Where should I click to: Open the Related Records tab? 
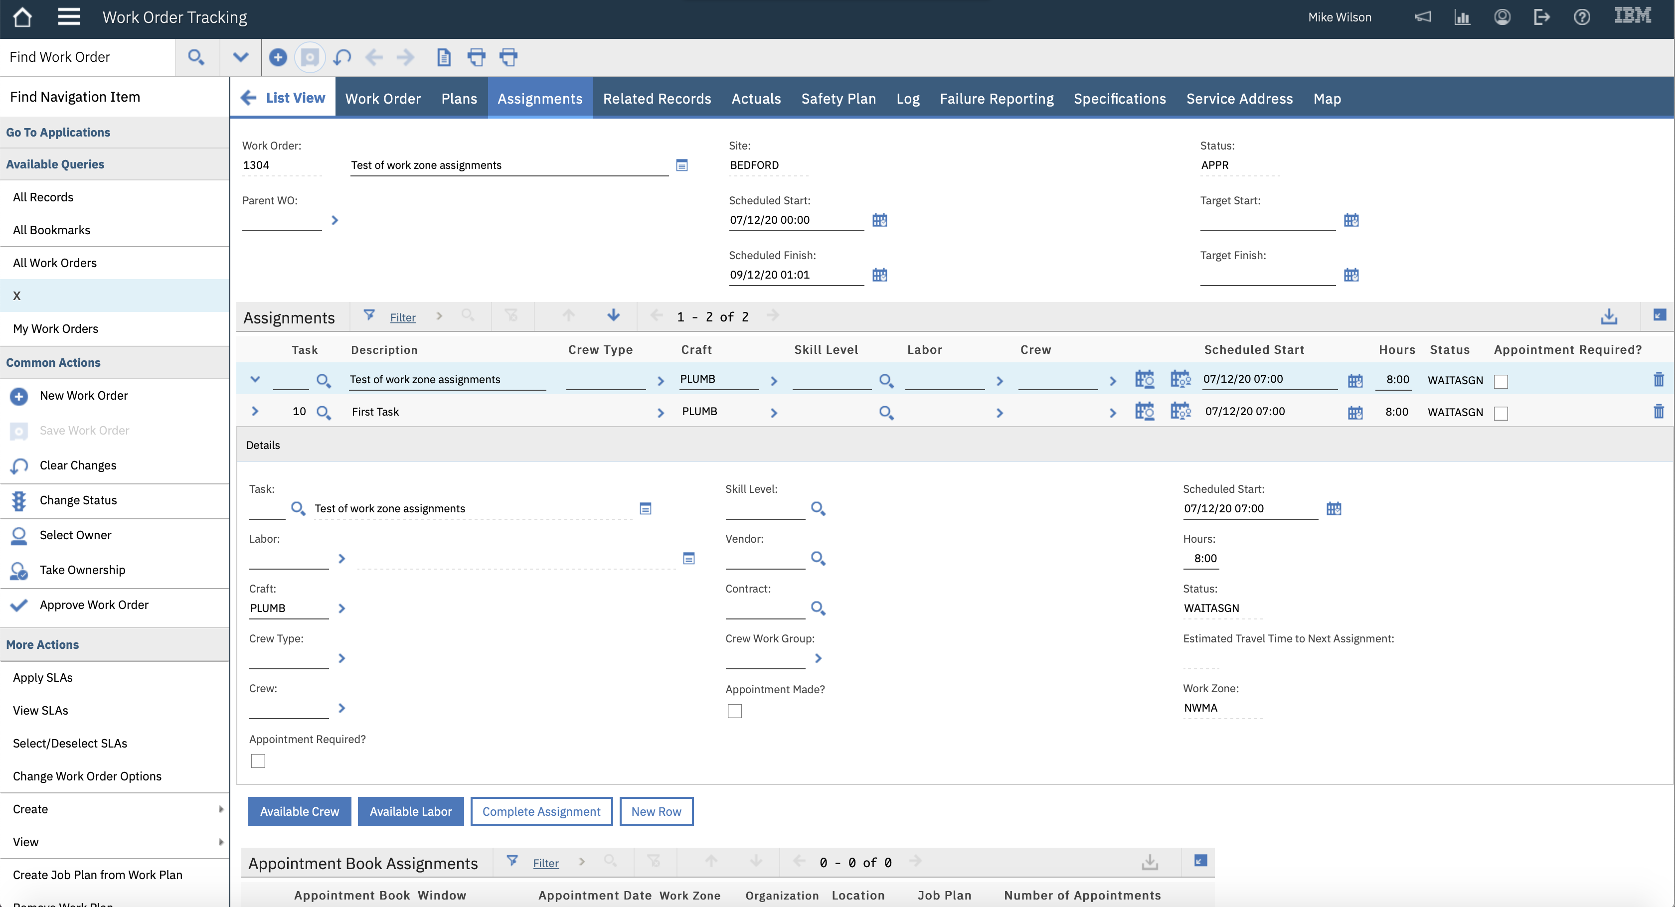[x=657, y=98]
